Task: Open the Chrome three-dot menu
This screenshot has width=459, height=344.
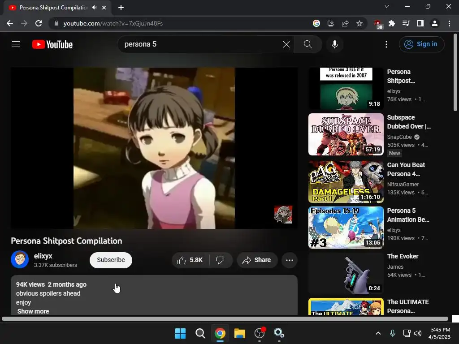Action: click(x=449, y=23)
